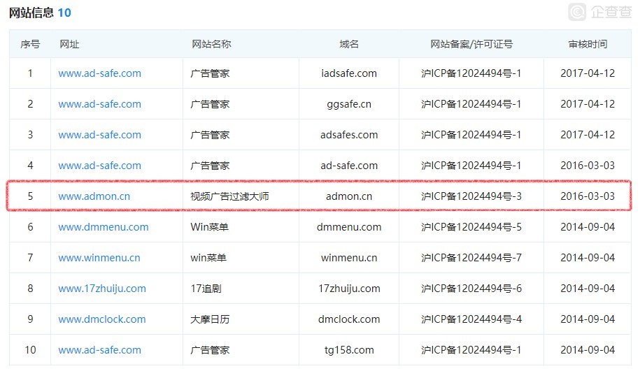
Task: Open www.ad-safe.com link in adsafes.com row
Action: pyautogui.click(x=99, y=135)
